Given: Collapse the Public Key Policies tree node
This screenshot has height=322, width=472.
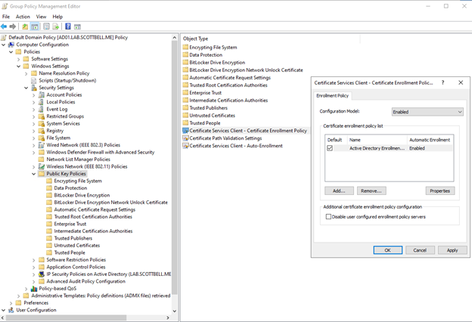Looking at the screenshot, I should tap(34, 174).
